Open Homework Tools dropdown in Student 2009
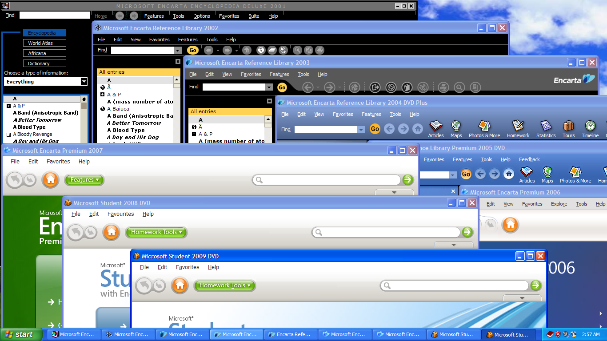The image size is (607, 341). (x=224, y=285)
